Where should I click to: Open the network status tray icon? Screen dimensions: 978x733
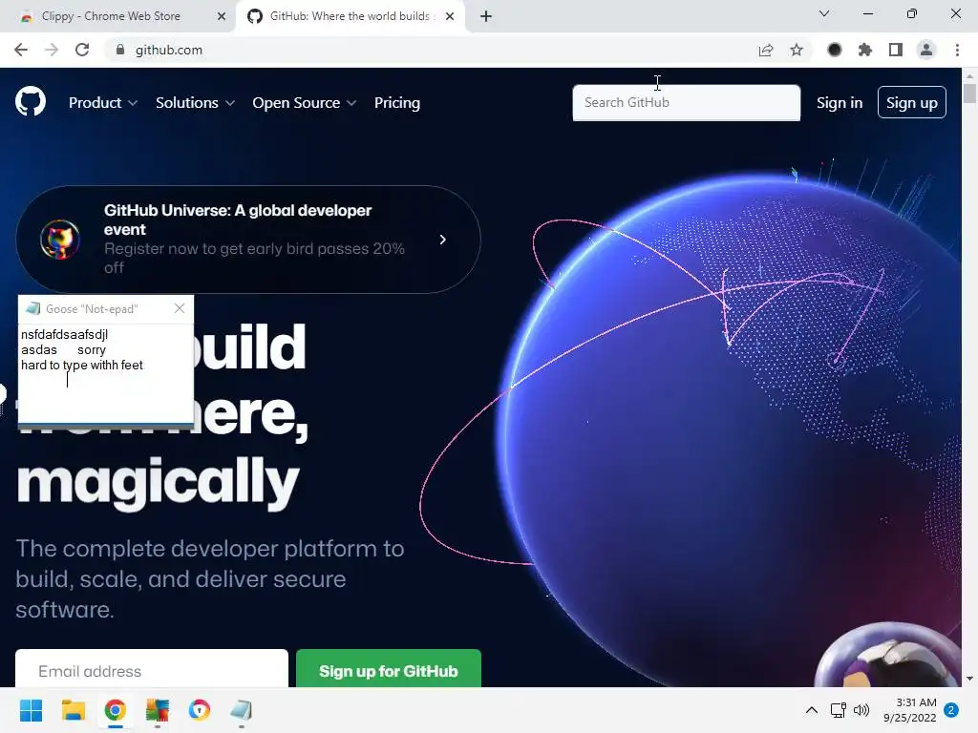pyautogui.click(x=839, y=710)
